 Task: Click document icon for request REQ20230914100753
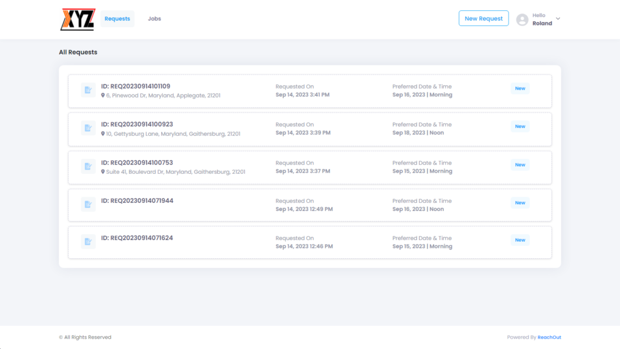(88, 167)
